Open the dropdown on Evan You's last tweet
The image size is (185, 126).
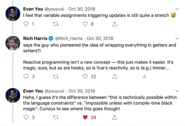pyautogui.click(x=177, y=91)
